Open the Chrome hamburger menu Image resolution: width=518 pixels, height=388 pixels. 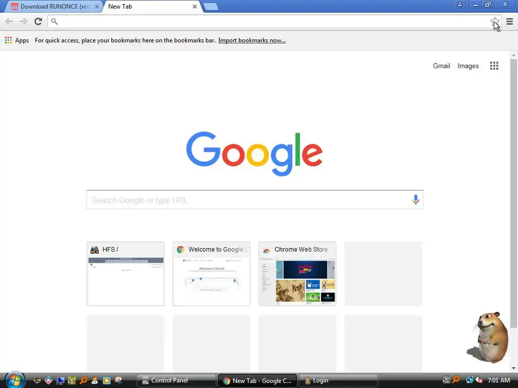(509, 21)
